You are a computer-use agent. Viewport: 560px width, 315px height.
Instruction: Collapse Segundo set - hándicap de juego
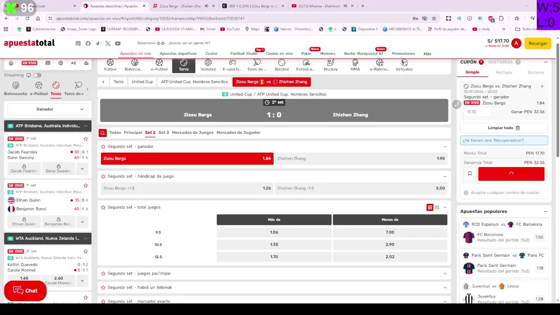click(x=445, y=176)
